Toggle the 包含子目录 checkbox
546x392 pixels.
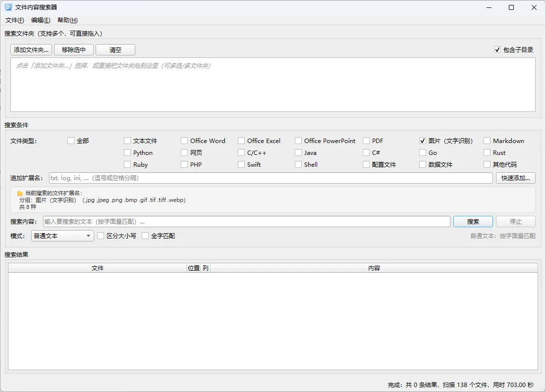tap(497, 49)
